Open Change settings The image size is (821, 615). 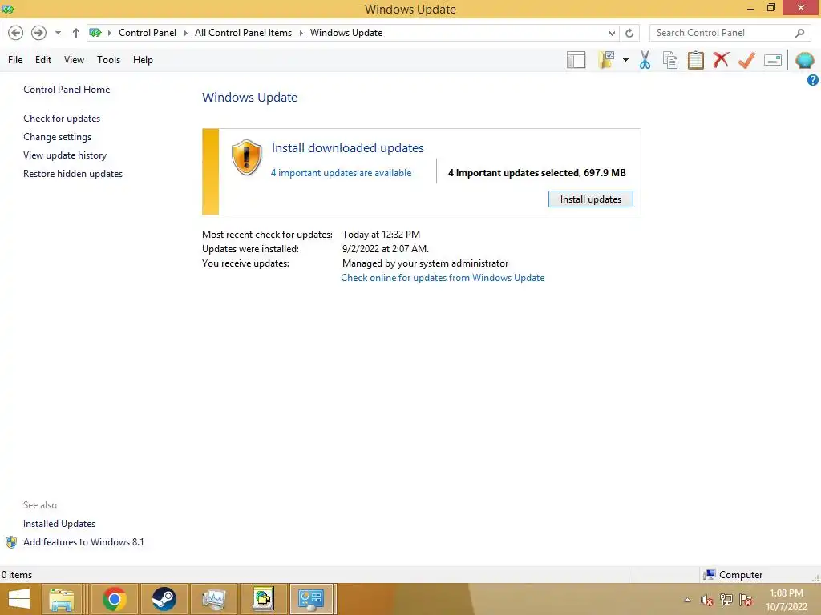tap(57, 137)
